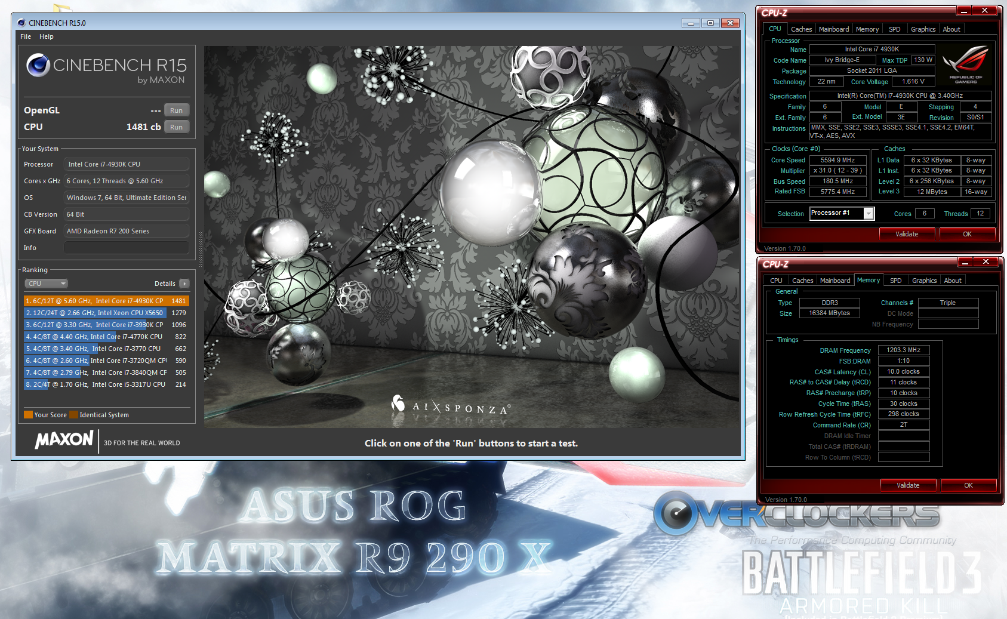The width and height of the screenshot is (1007, 619).
Task: Switch to Caches tab in lower CPU-Z window
Action: 802,281
